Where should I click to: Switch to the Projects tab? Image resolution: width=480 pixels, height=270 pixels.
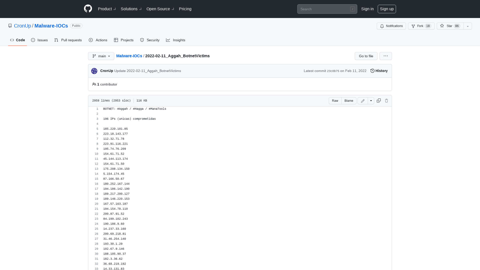124,40
